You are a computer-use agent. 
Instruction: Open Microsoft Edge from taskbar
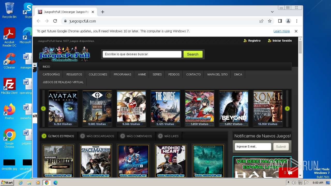coord(56,183)
